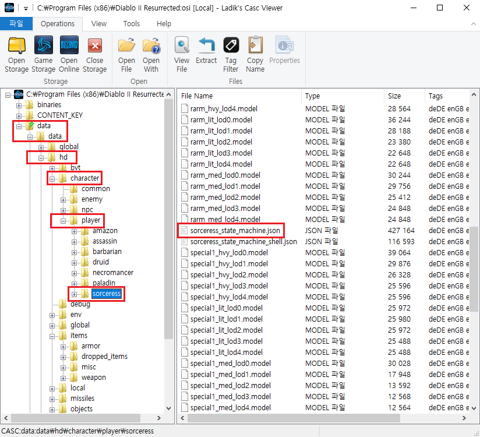
Task: Switch to the Operations ribbon tab
Action: tap(58, 23)
